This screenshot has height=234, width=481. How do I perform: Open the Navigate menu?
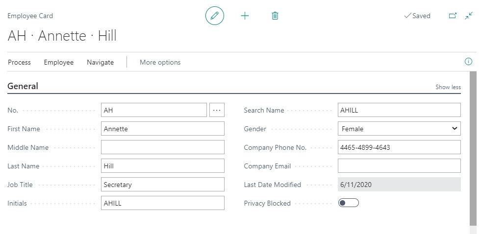pyautogui.click(x=101, y=63)
